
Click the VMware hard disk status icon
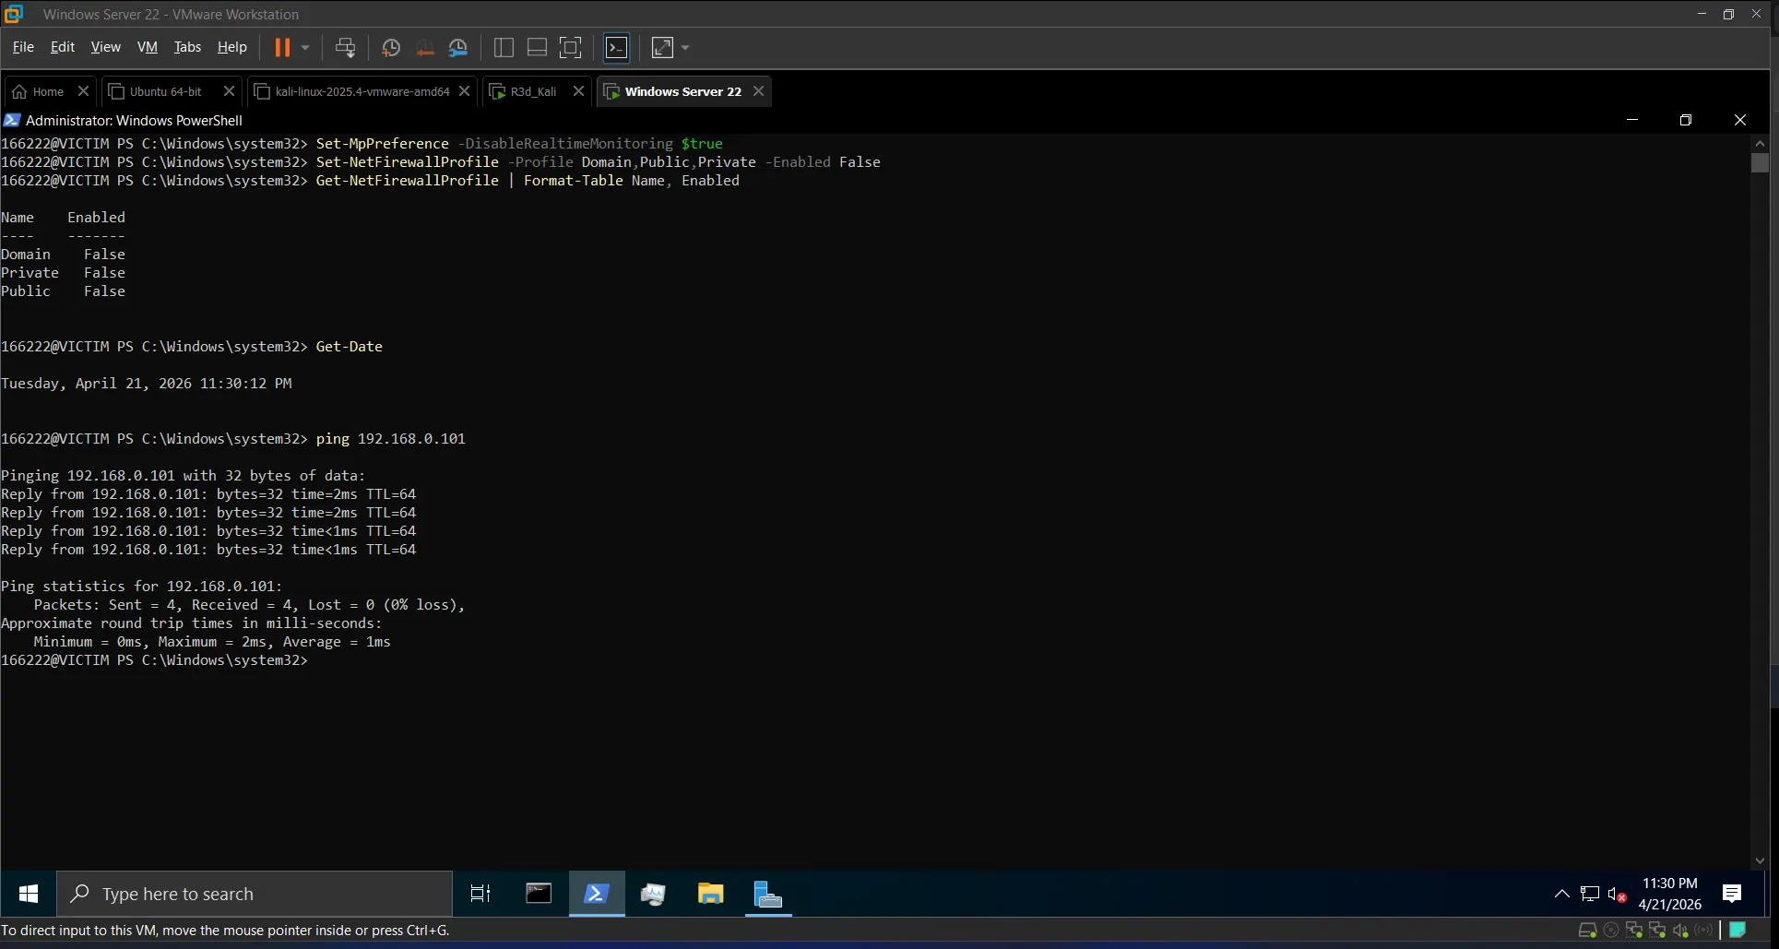[x=1587, y=931]
